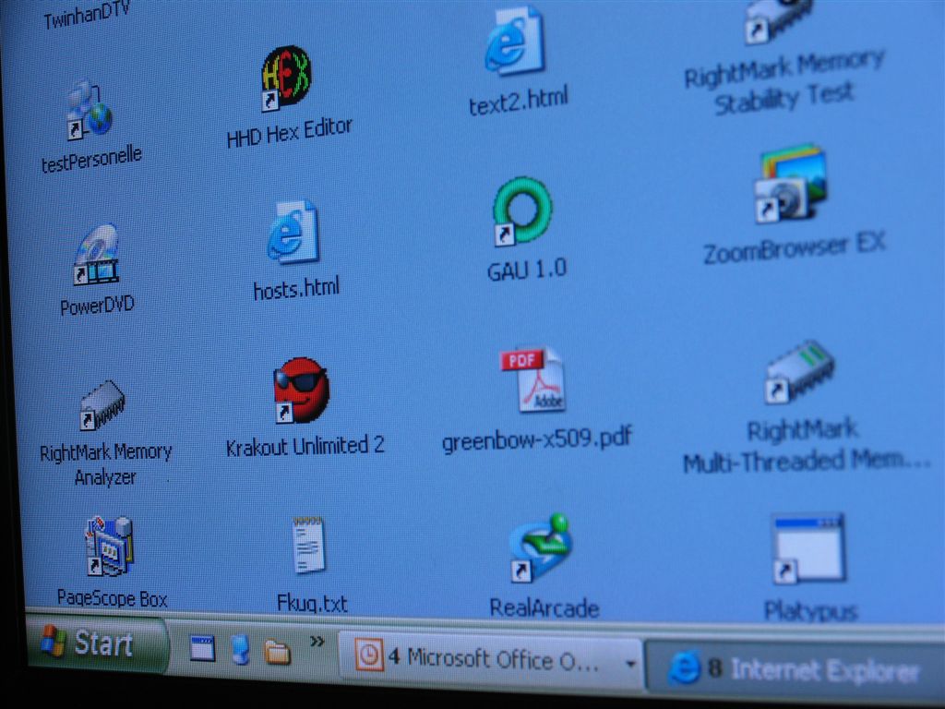Click the 'text2.html' file name label
Image resolution: width=945 pixels, height=709 pixels.
click(519, 100)
